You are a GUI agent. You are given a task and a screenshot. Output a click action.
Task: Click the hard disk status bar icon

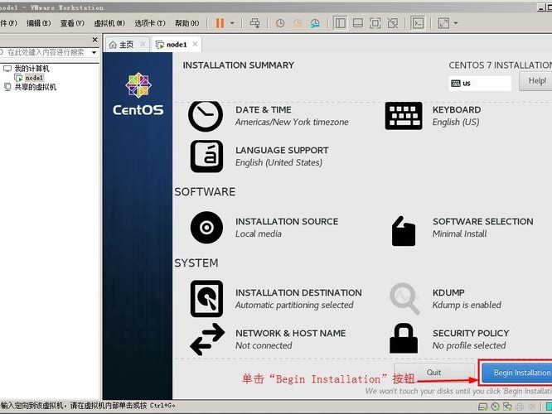[483, 407]
